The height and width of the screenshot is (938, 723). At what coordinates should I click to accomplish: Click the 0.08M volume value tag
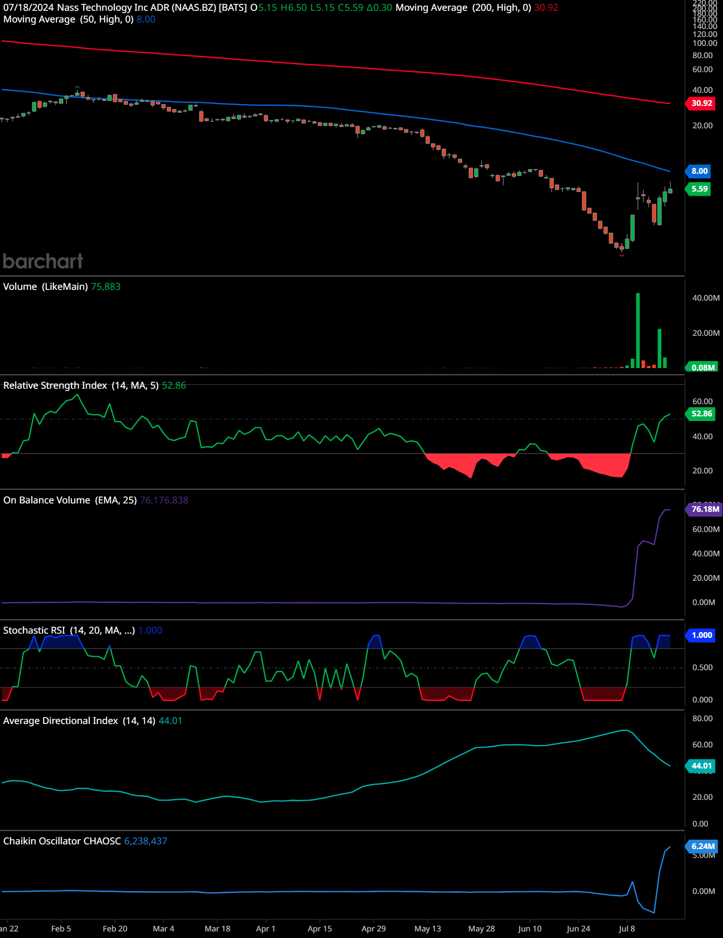(x=702, y=367)
